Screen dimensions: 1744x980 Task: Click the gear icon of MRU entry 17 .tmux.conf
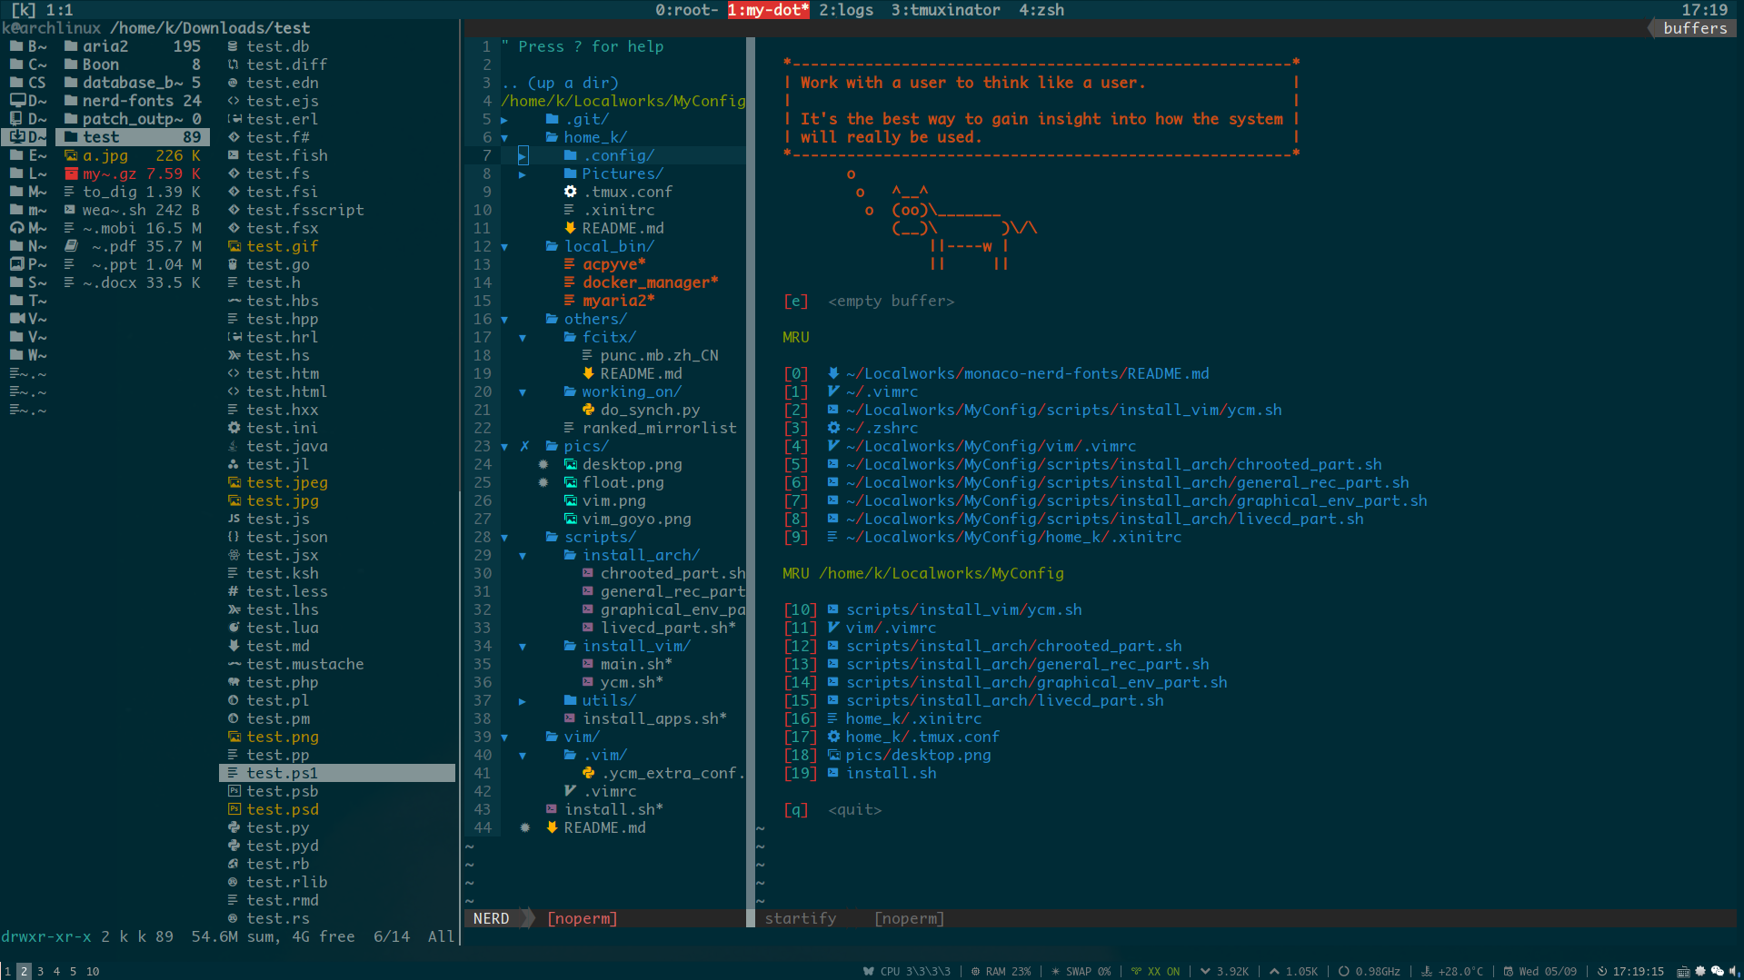point(833,737)
